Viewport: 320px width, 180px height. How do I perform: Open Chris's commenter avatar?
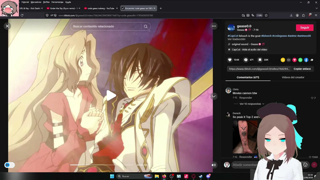point(228,90)
